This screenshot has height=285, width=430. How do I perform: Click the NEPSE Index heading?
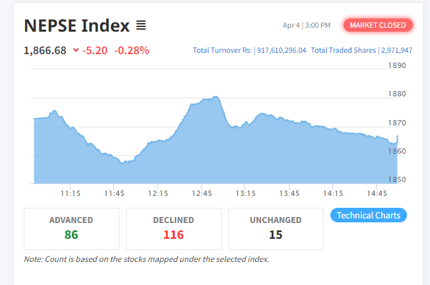[x=77, y=26]
